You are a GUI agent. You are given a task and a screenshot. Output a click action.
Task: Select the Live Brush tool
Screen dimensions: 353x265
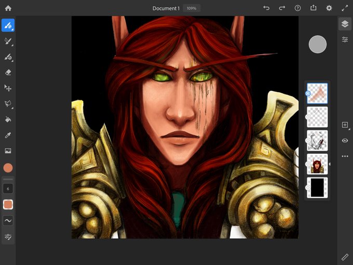(x=8, y=41)
